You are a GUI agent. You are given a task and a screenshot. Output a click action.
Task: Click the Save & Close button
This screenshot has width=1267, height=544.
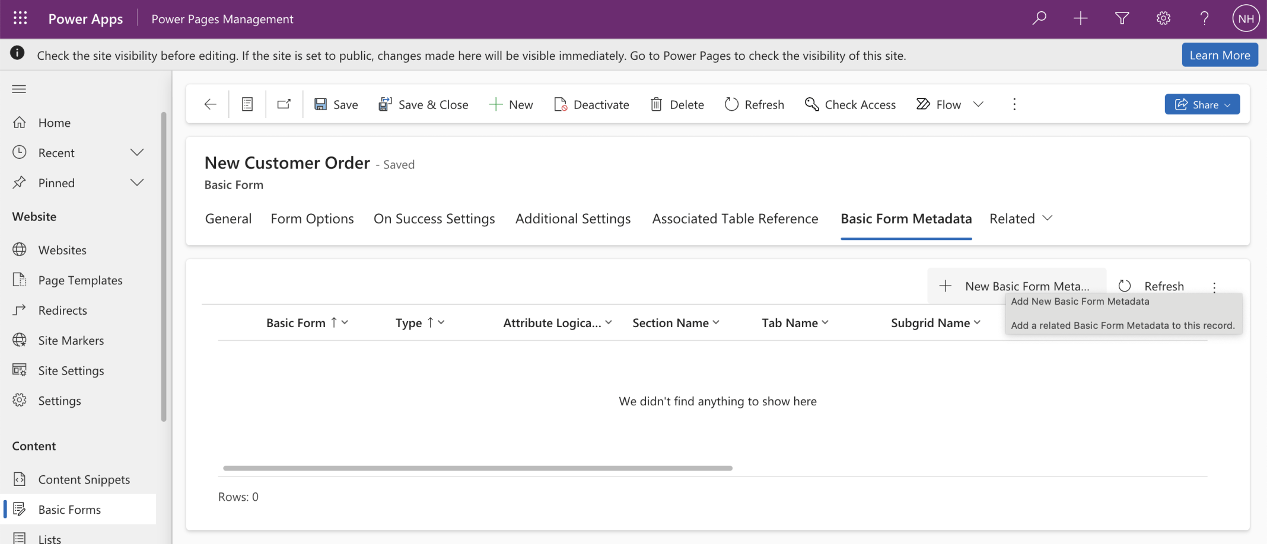tap(424, 104)
